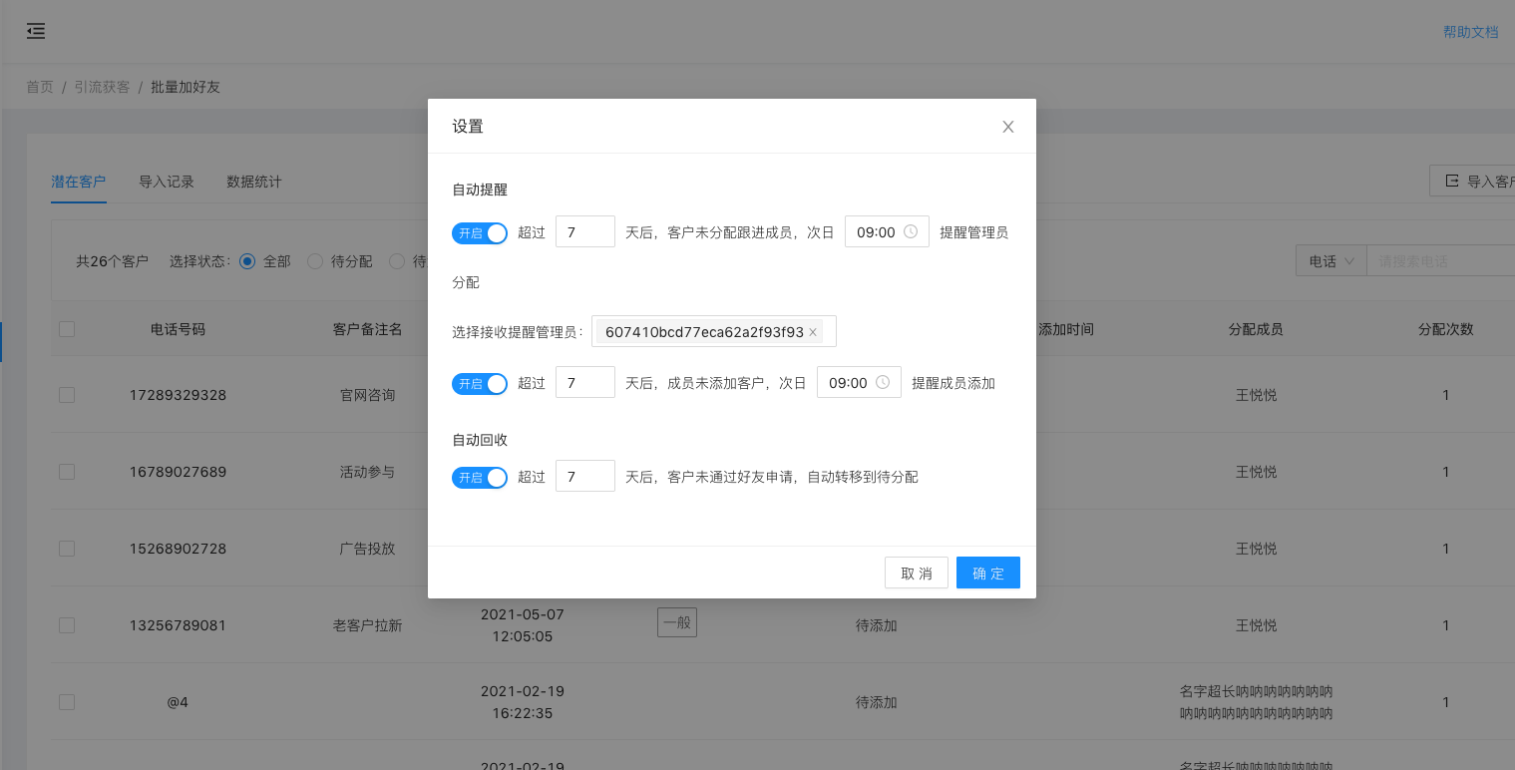Viewport: 1515px width, 770px height.
Task: Click the 请搜索电话 search field
Action: coord(1440,261)
